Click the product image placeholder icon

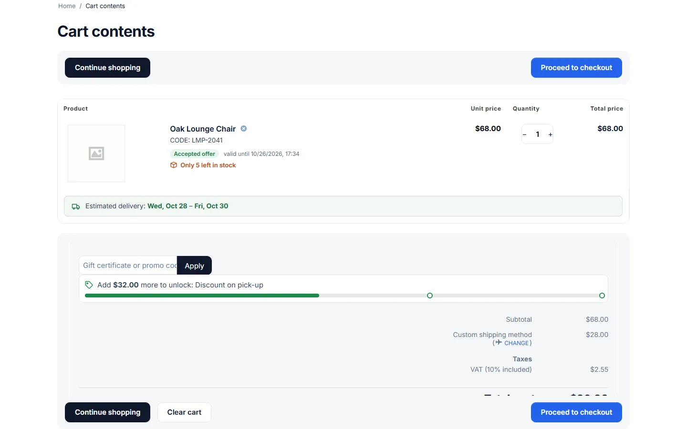coord(96,153)
